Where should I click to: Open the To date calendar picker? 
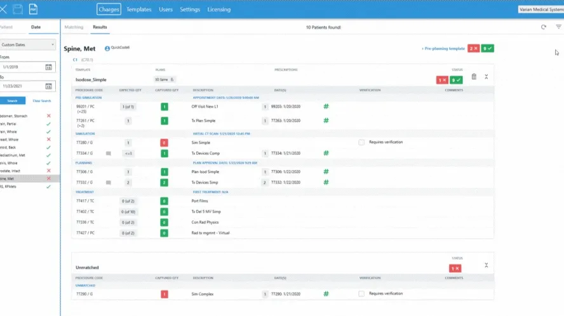pyautogui.click(x=49, y=86)
